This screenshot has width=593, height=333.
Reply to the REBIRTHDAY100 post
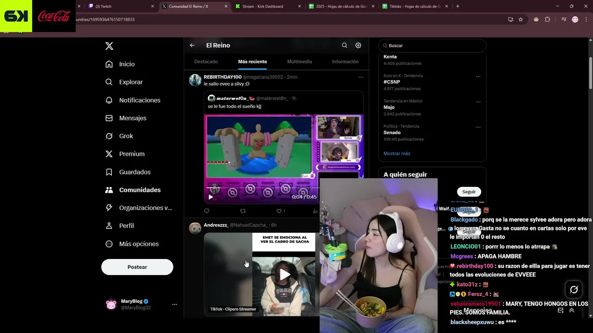pyautogui.click(x=207, y=211)
